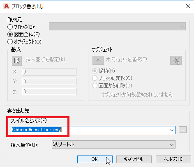Viewport: 194px width, 167px height.
Task: Click the browse button with ellipsis
Action: 182,130
